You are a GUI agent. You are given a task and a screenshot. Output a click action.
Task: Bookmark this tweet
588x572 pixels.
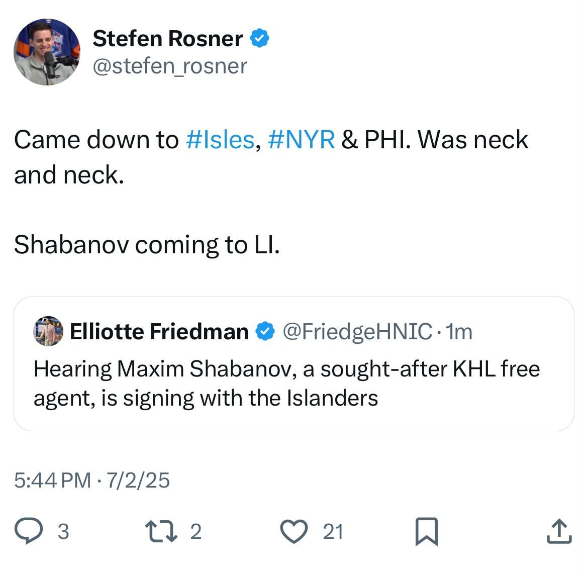click(x=427, y=532)
